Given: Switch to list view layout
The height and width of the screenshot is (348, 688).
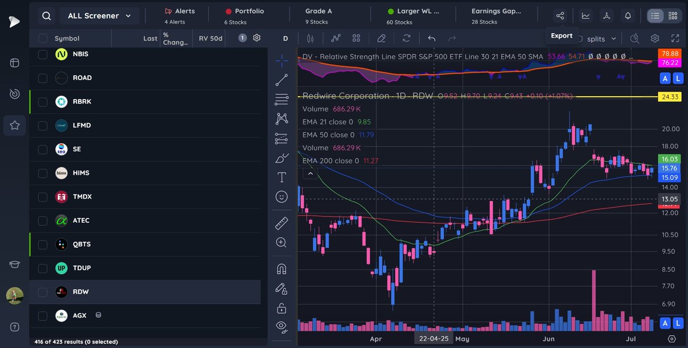Looking at the screenshot, I should (655, 16).
